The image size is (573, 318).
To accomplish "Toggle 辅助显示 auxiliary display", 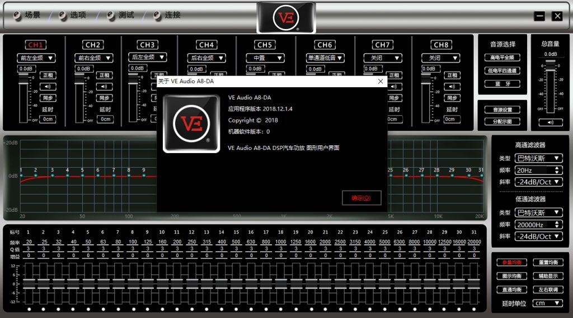I will (x=548, y=276).
